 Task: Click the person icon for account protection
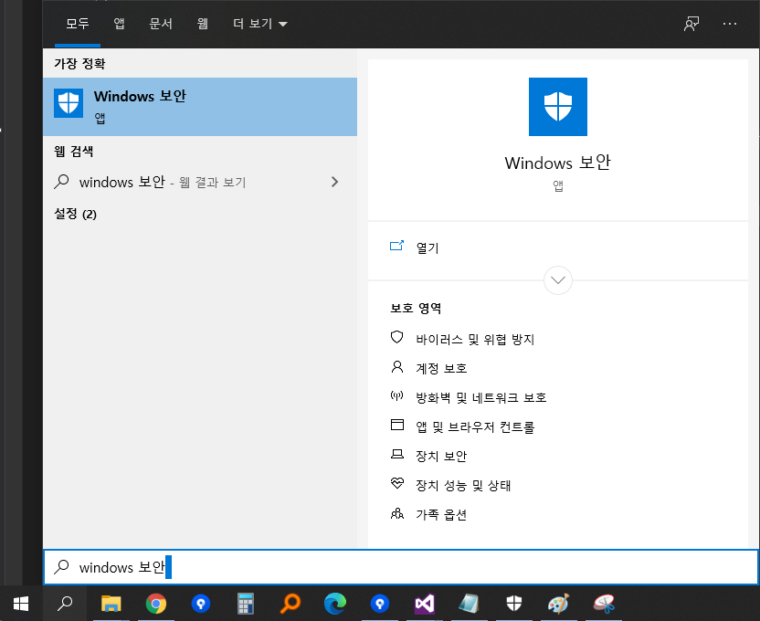click(397, 367)
